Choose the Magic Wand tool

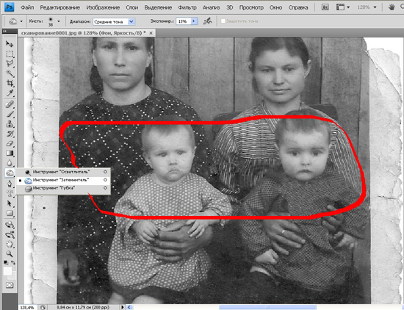pyautogui.click(x=10, y=73)
